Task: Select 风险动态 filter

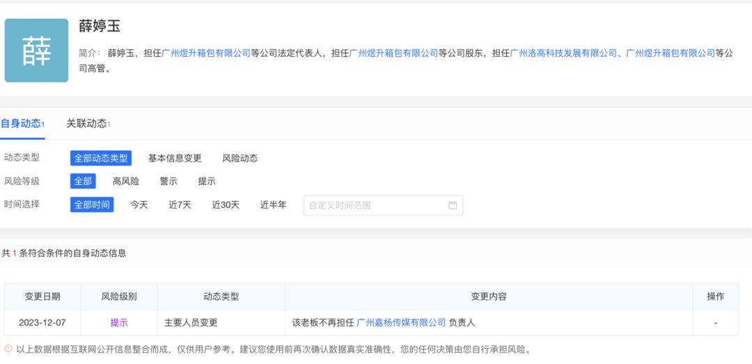Action: [x=240, y=158]
